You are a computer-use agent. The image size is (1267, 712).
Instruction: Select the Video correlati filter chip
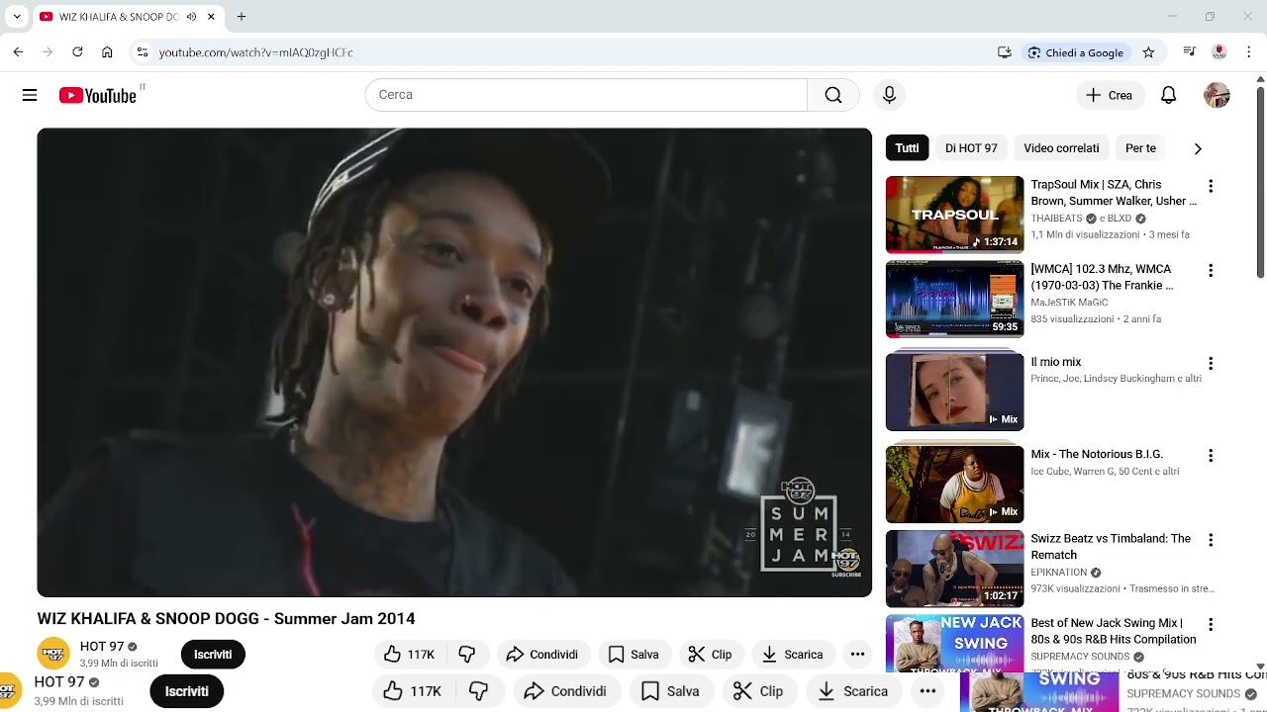pyautogui.click(x=1061, y=148)
